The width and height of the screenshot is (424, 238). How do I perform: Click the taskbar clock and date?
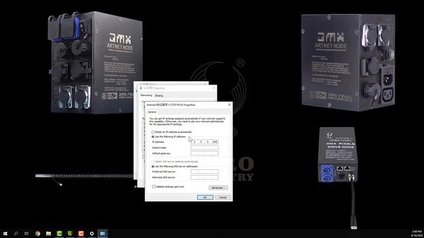click(x=417, y=233)
